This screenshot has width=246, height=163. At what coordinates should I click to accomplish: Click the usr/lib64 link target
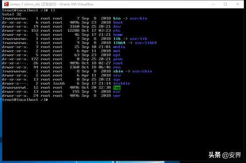tap(146, 43)
